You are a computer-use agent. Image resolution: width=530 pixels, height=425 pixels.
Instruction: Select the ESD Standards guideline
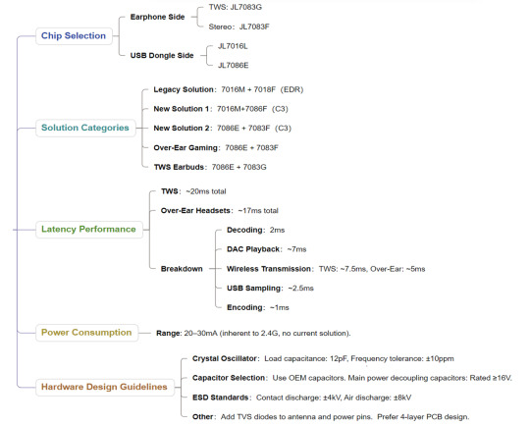coord(302,398)
